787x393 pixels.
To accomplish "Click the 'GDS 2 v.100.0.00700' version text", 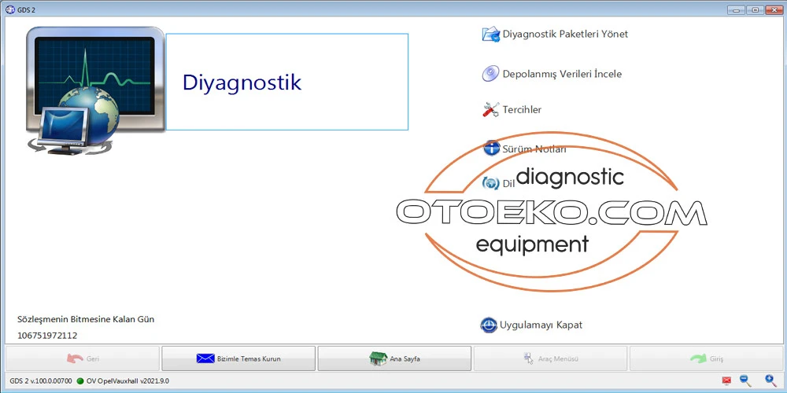I will click(x=41, y=381).
